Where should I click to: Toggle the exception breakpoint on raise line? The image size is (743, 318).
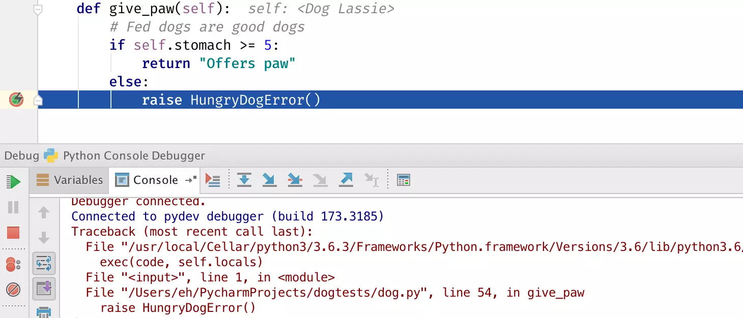point(16,100)
